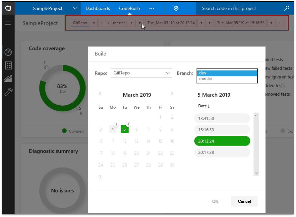Open the trend chart sidebar icon

click(x=8, y=79)
